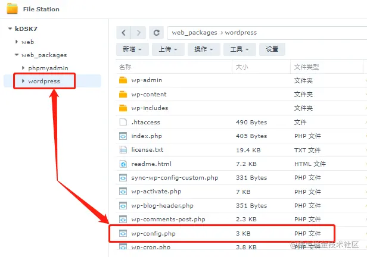Select the web folder in the tree

click(27, 42)
